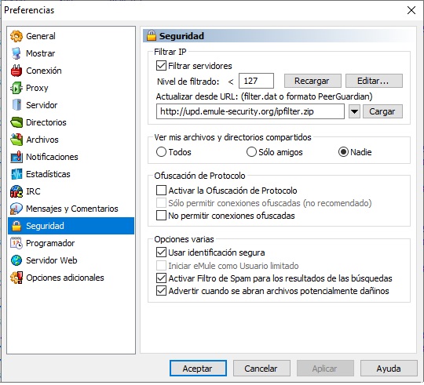Click the padlock icon in Seguridad header

[152, 36]
